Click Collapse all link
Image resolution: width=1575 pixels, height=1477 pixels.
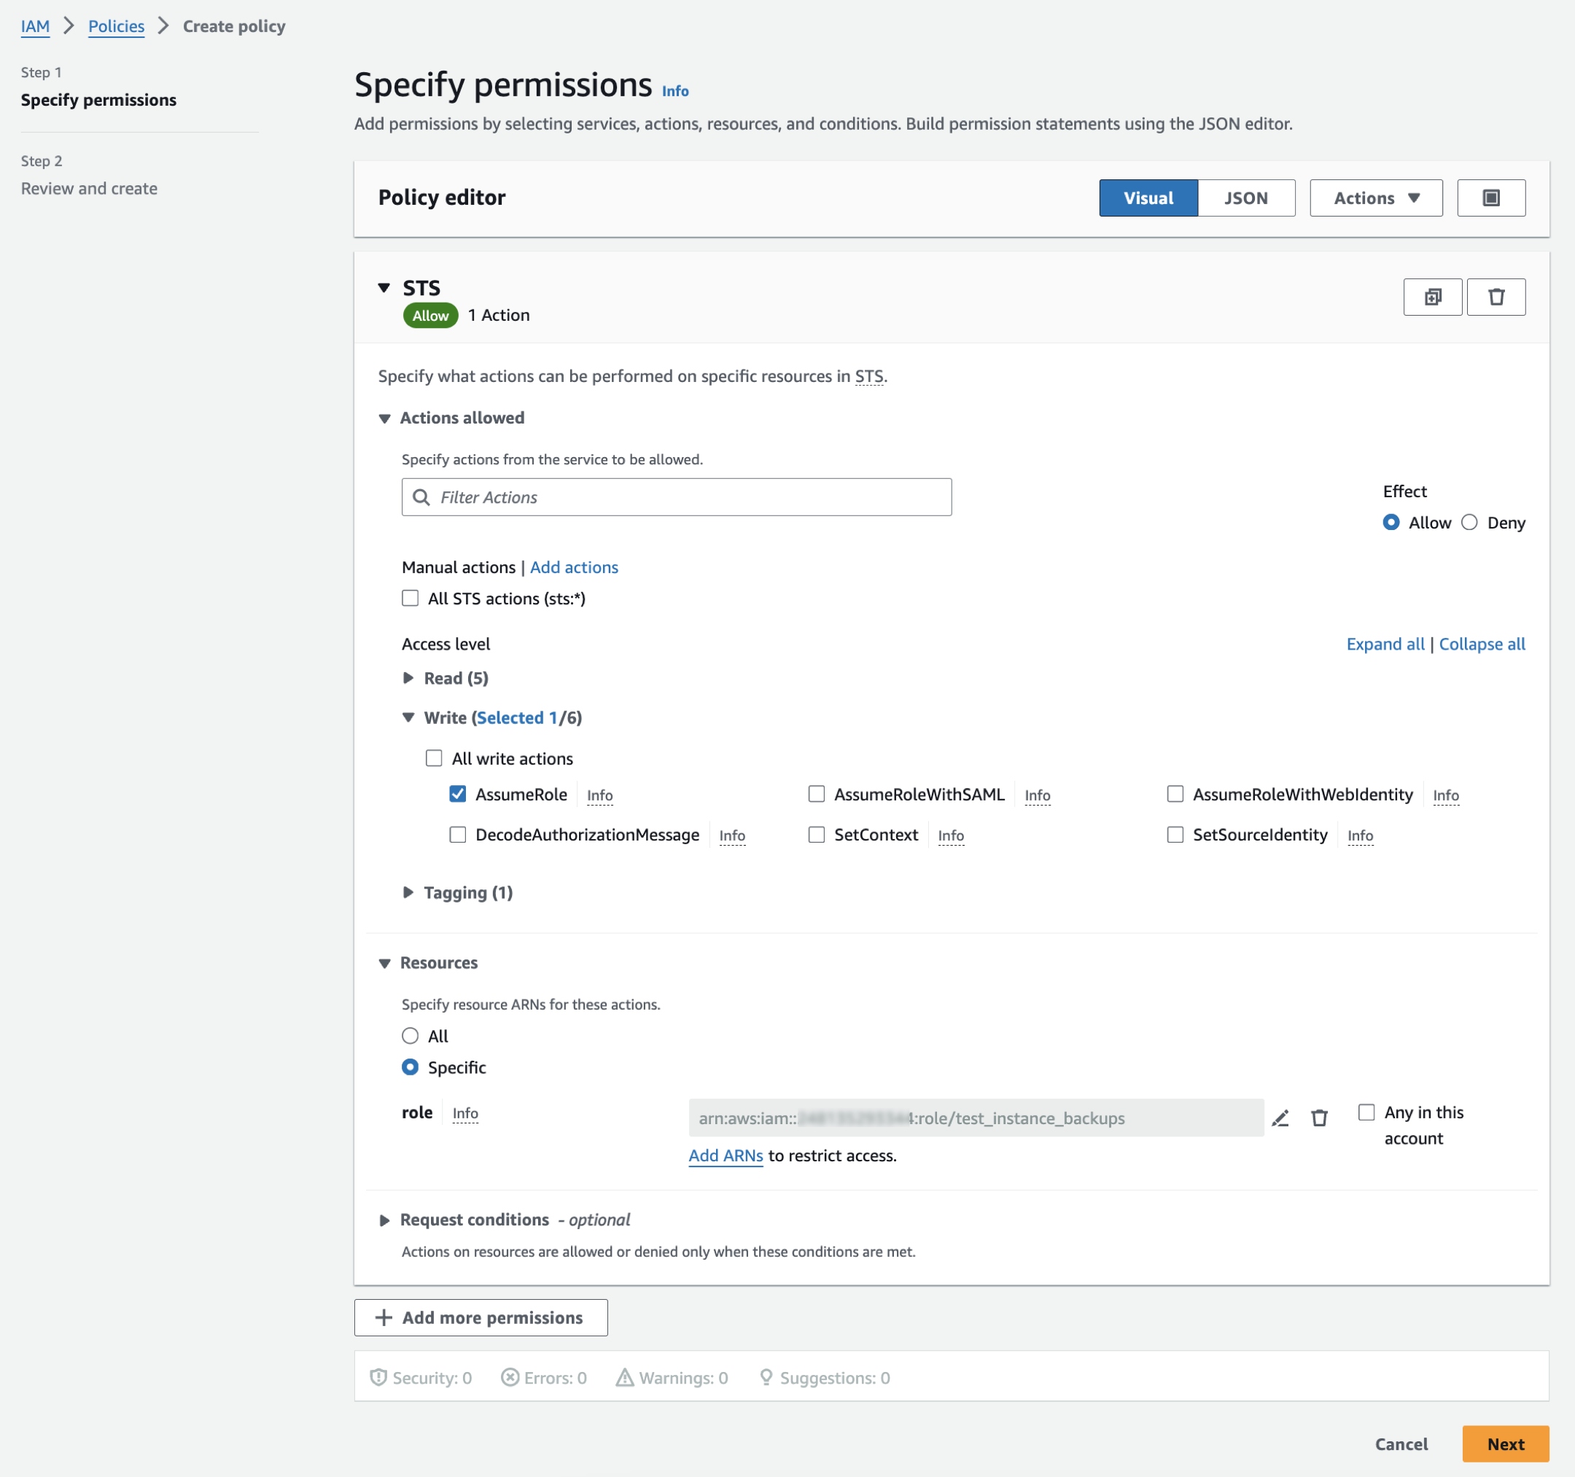(1482, 644)
